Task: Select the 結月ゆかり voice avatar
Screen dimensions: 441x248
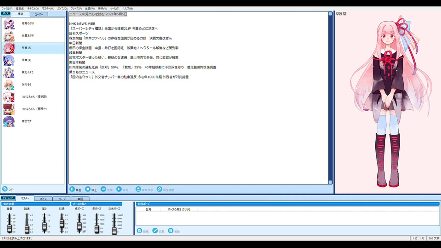Action: pyautogui.click(x=9, y=23)
